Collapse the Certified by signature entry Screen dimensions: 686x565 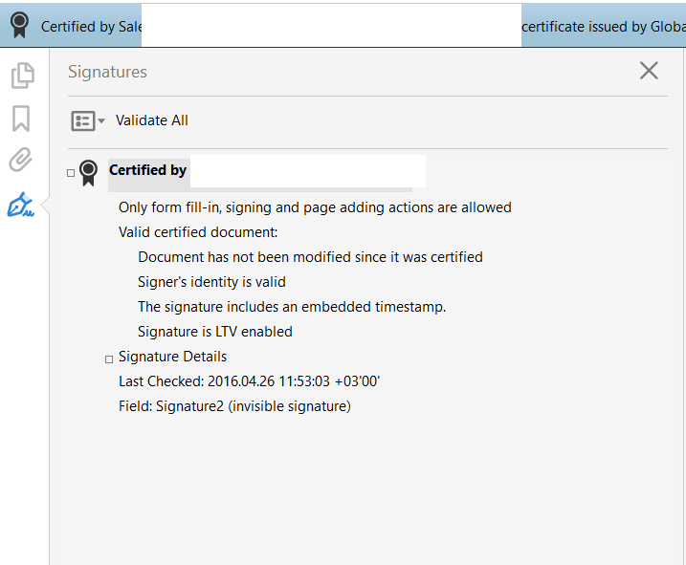pos(71,173)
